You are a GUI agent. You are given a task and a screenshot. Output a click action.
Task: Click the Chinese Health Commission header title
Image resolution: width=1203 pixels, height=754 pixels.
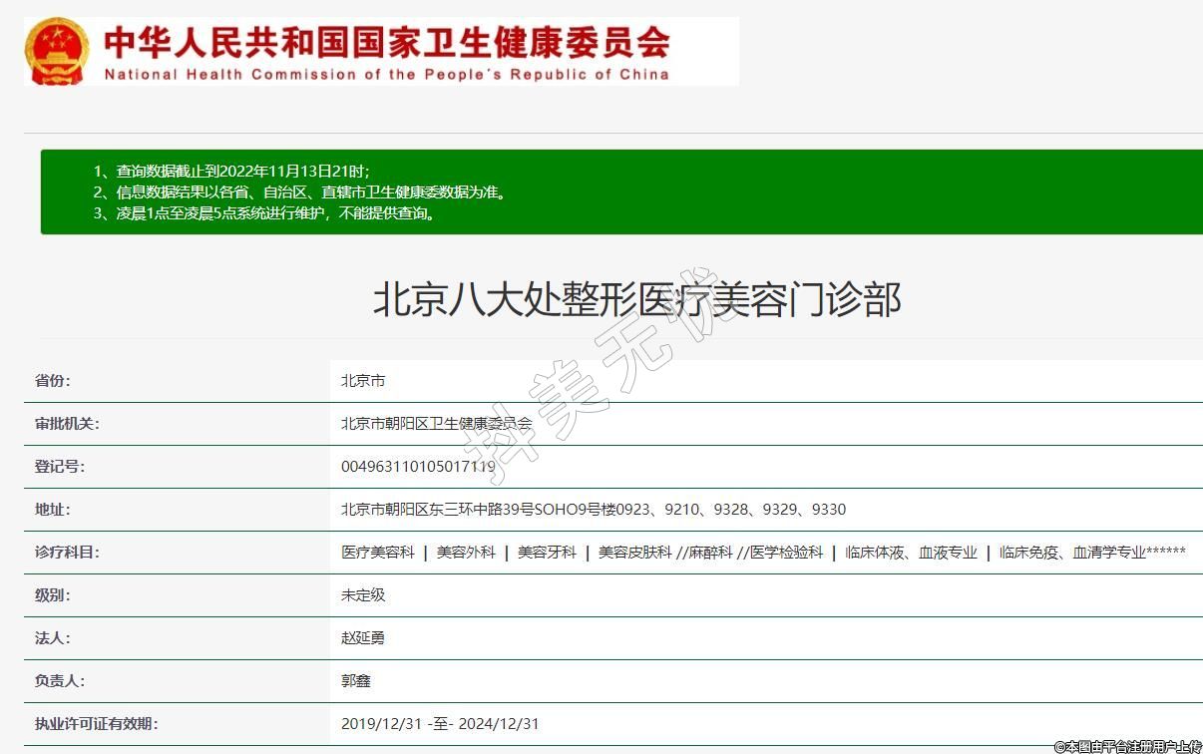point(387,41)
